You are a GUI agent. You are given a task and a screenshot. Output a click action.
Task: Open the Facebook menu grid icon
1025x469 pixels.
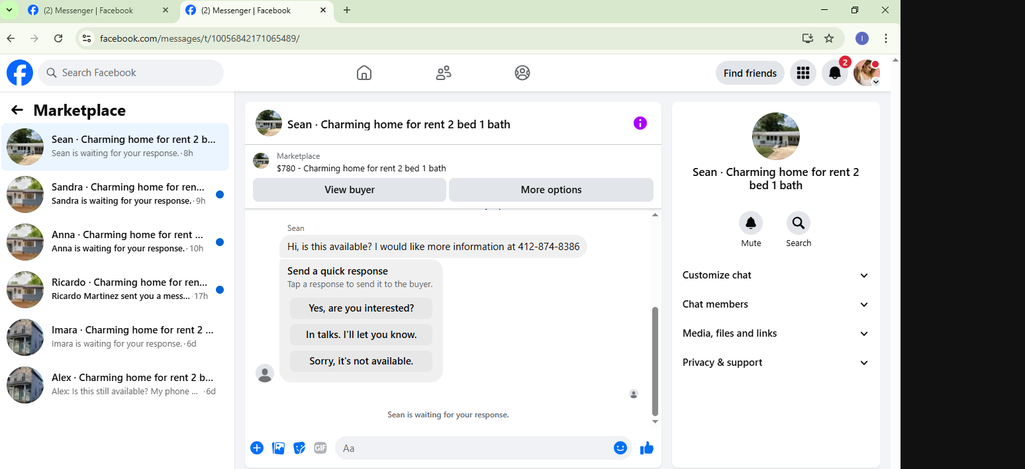[803, 73]
